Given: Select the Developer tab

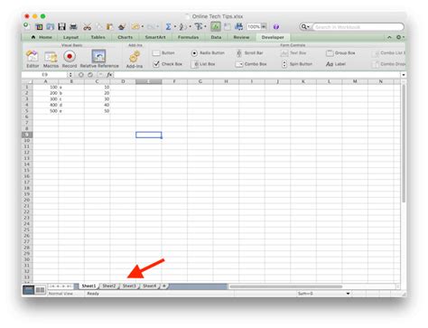Looking at the screenshot, I should [x=273, y=37].
